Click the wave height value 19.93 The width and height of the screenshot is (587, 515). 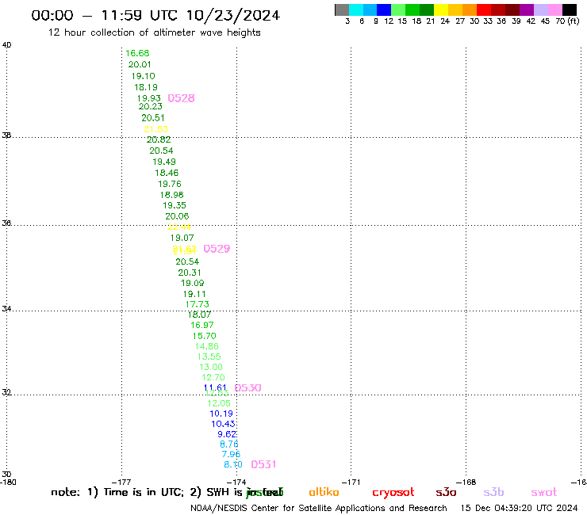coord(148,98)
